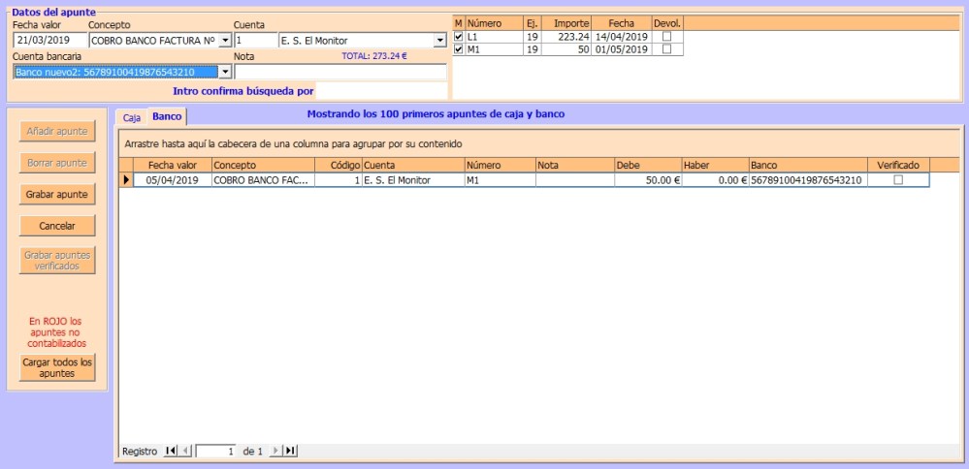
Task: Select the Banco tab
Action: 167,116
